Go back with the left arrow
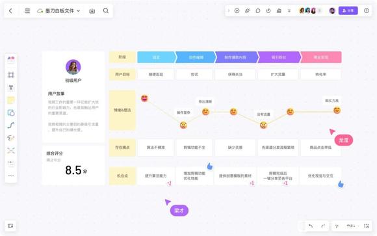 pyautogui.click(x=10, y=11)
